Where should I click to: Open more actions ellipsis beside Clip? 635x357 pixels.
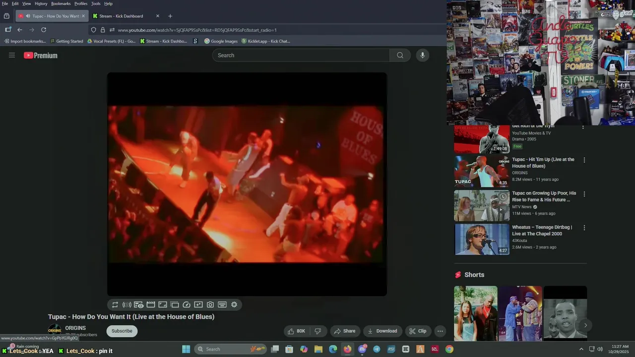440,331
